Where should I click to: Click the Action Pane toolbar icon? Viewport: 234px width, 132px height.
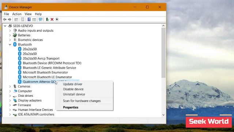34,19
